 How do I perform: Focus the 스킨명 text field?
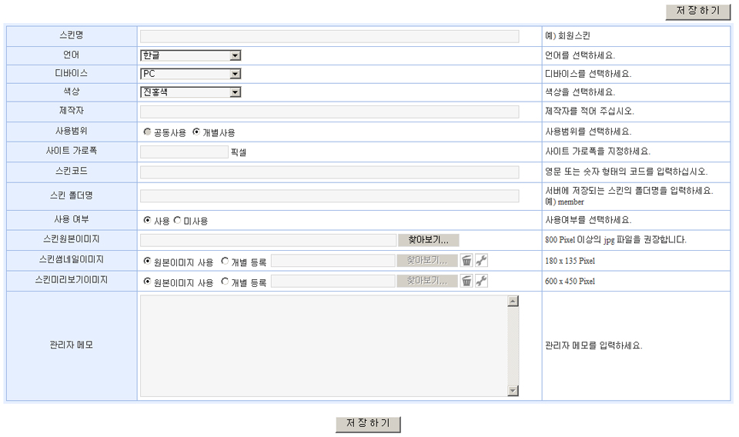pyautogui.click(x=329, y=36)
